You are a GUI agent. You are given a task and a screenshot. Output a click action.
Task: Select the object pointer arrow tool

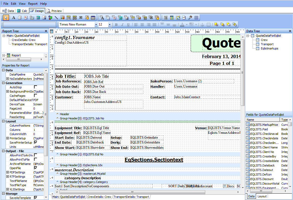coord(6,18)
